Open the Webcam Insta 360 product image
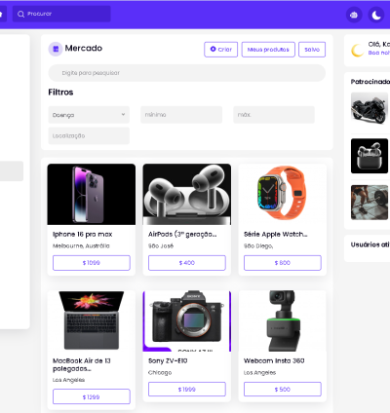390x413 pixels. 283,320
